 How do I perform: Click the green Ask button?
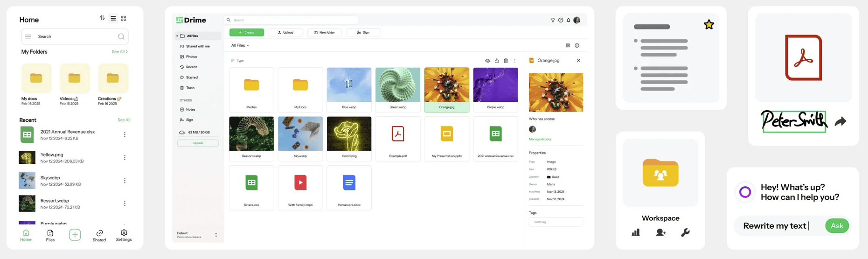[x=837, y=226]
